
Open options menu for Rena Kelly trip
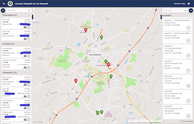(29, 27)
